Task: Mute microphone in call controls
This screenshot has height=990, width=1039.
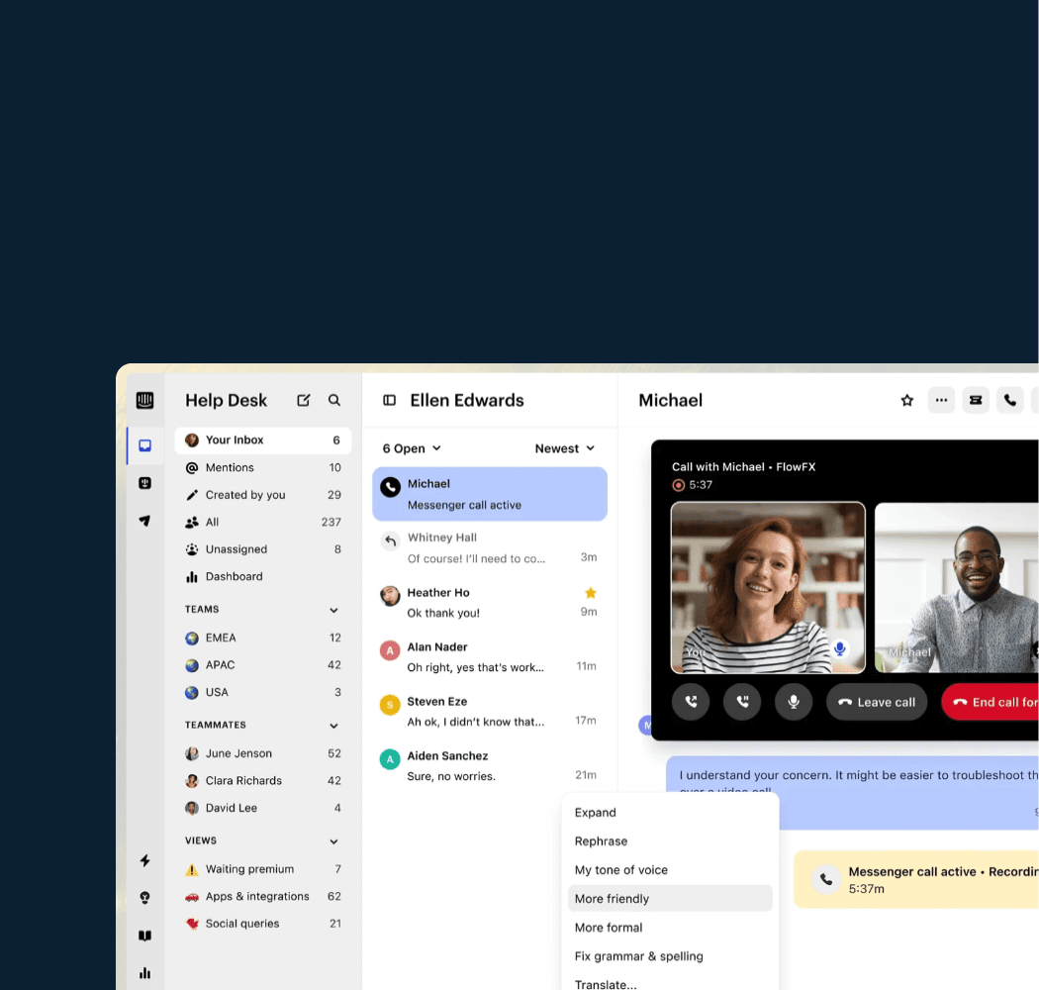Action: click(794, 702)
